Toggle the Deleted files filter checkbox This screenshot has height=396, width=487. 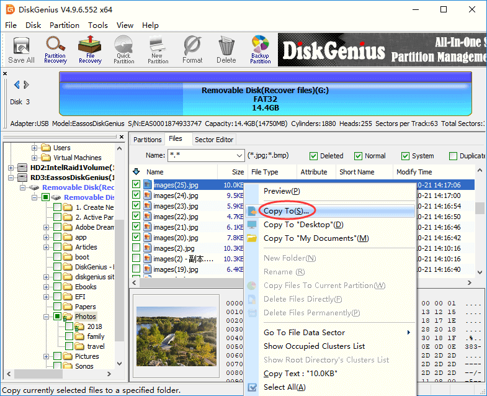(x=314, y=156)
